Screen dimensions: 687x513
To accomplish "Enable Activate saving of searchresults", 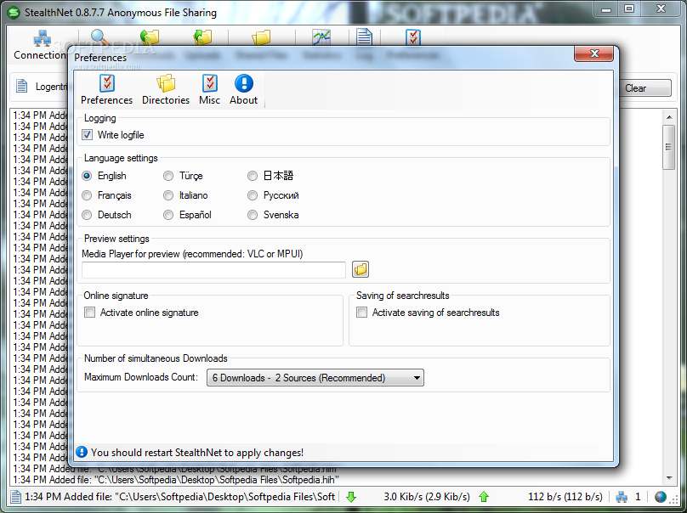I will coord(362,312).
